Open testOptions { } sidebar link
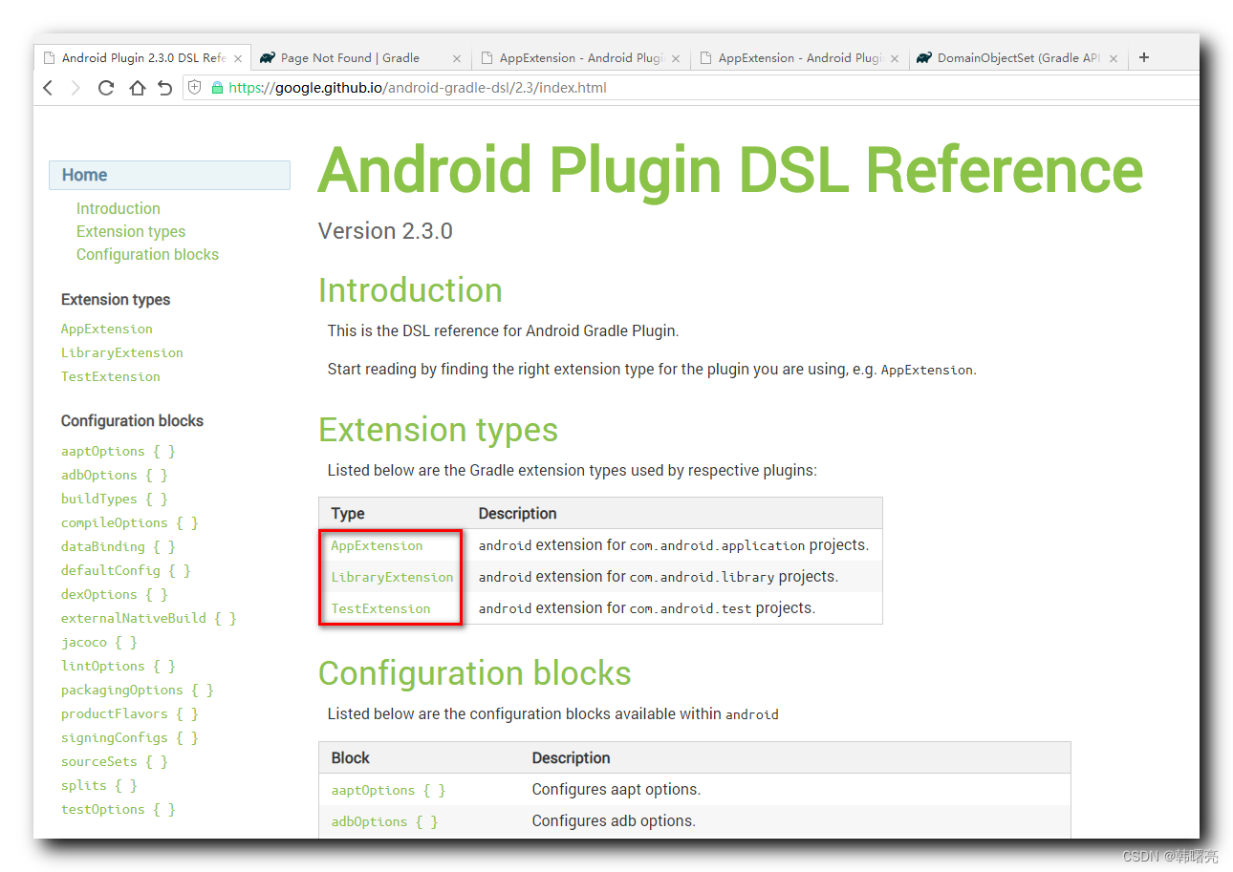This screenshot has width=1233, height=872. point(119,809)
